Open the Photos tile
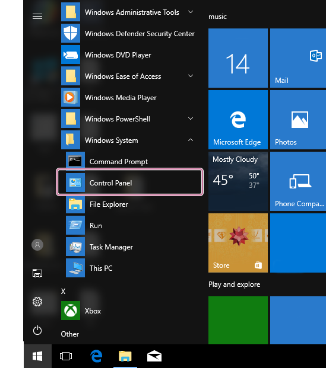Screen dimensions: 326x368 pos(298,120)
